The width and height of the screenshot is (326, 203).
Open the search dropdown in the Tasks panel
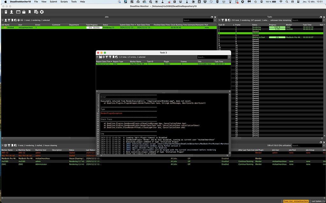(324, 20)
